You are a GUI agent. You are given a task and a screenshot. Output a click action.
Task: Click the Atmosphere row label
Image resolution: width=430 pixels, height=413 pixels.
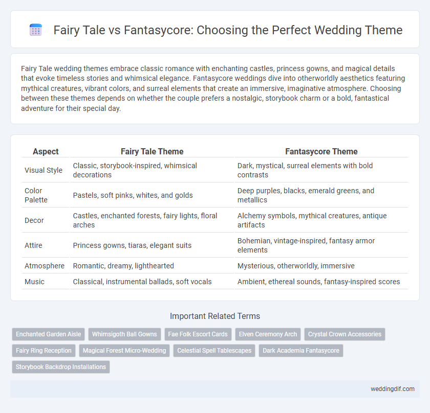point(45,266)
